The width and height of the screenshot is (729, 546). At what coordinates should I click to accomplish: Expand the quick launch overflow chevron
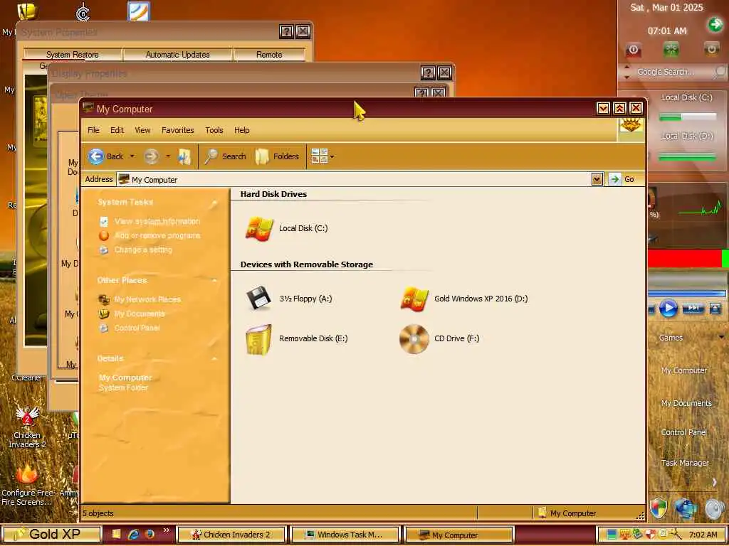[x=166, y=530]
